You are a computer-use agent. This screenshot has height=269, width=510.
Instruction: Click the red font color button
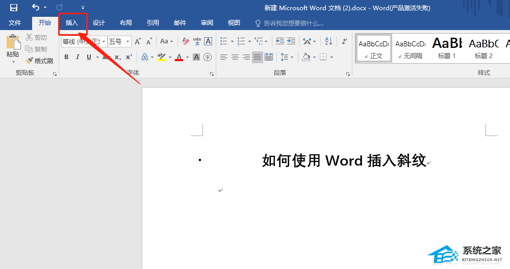pos(178,57)
